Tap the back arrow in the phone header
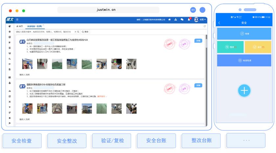 click(x=219, y=23)
